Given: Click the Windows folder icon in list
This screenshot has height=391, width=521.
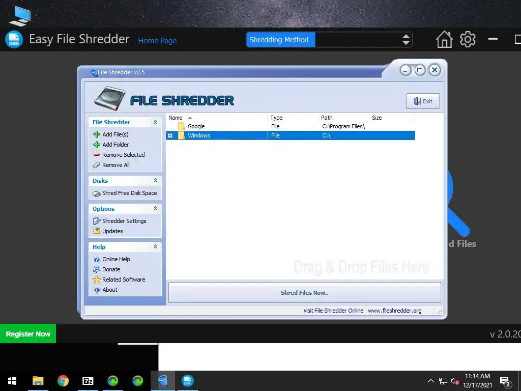Looking at the screenshot, I should point(181,135).
